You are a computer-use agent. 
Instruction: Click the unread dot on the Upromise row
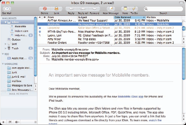(40, 28)
